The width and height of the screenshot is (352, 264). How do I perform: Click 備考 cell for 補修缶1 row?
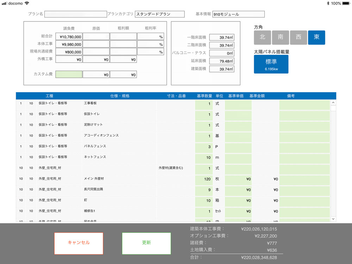[304, 213]
